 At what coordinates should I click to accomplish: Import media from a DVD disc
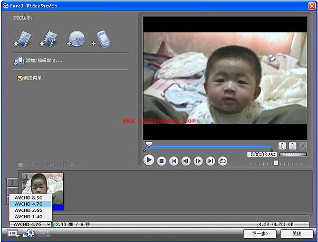point(76,39)
